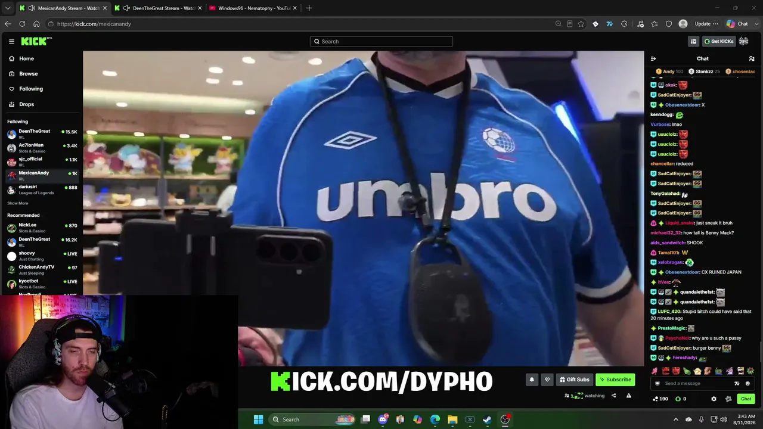The image size is (763, 429).
Task: Share the stream with share icon
Action: pos(613,396)
